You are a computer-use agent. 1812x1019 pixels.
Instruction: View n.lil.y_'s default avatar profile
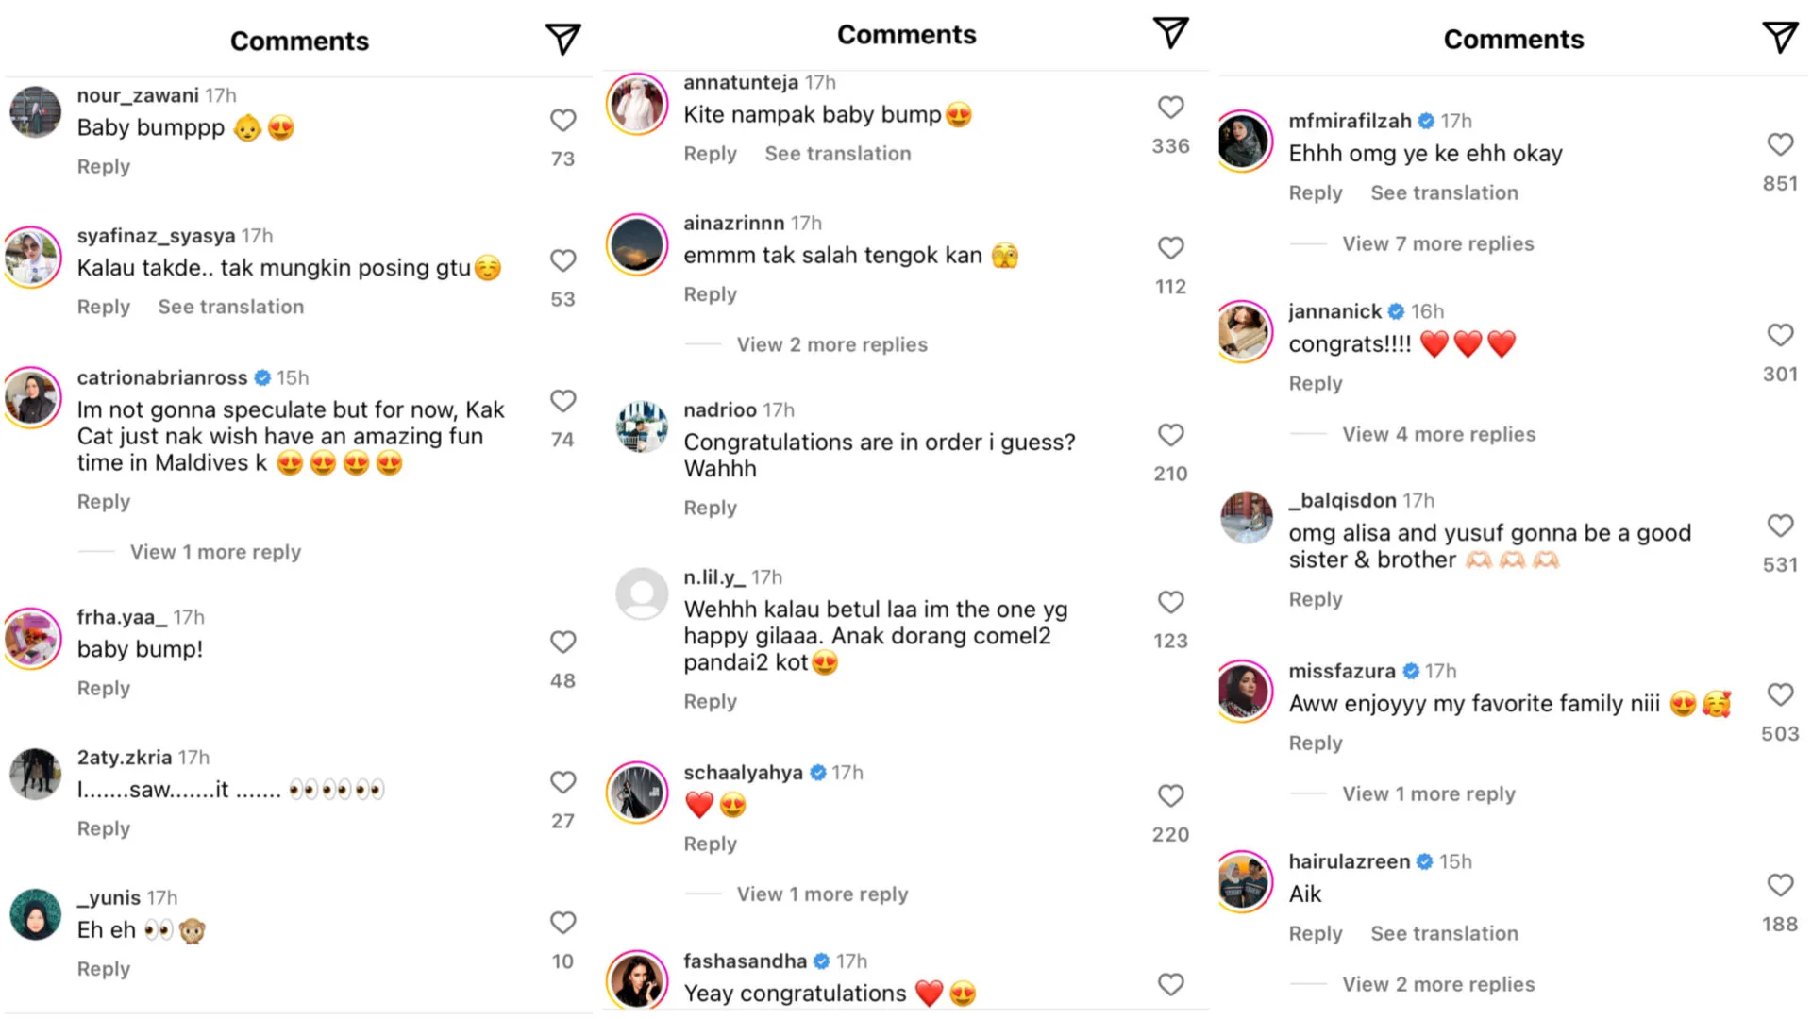point(642,593)
